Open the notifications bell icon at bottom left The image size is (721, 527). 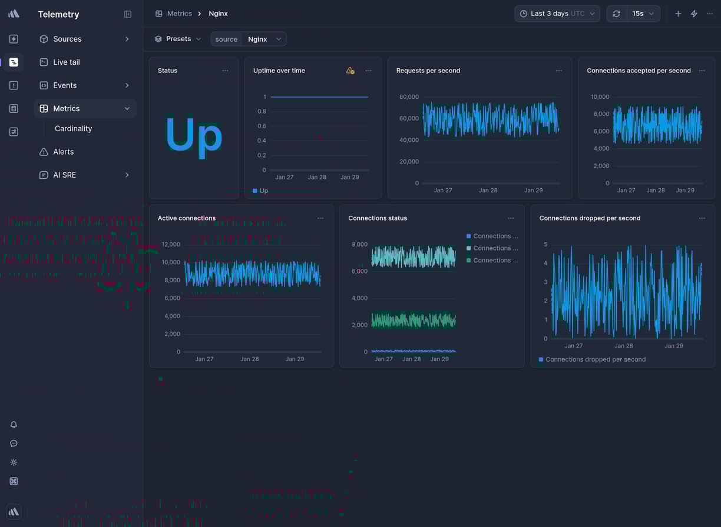13,424
